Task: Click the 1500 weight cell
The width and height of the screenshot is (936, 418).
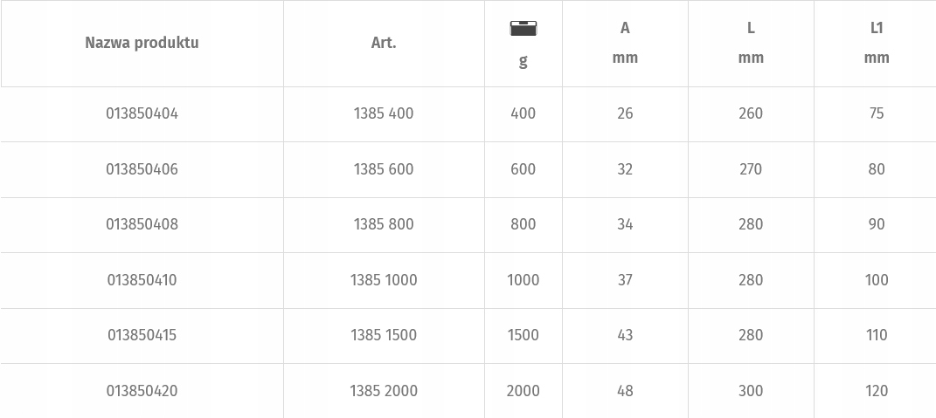Action: click(x=523, y=335)
